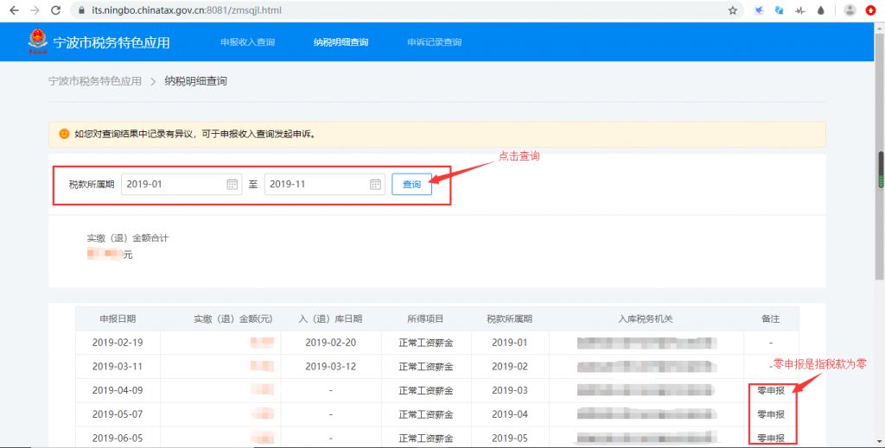Viewport: 885px width, 448px height.
Task: Click the 备注 column header
Action: (x=770, y=319)
